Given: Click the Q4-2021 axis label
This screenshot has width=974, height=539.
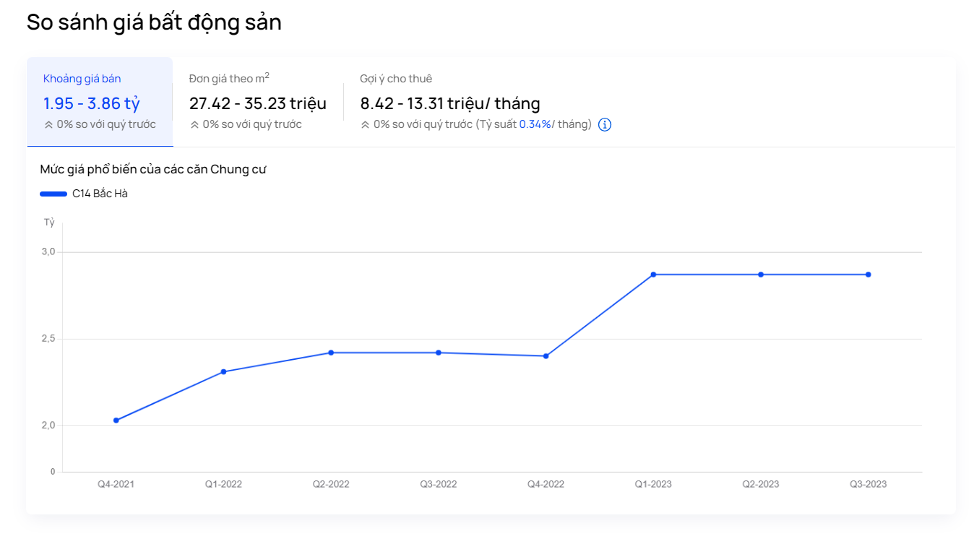Looking at the screenshot, I should pyautogui.click(x=116, y=484).
